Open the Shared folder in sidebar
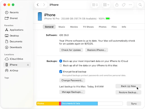The image size is (145, 109). point(17,18)
